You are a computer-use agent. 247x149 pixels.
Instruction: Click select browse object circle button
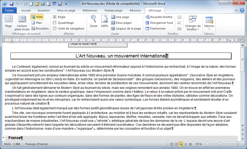point(243,134)
